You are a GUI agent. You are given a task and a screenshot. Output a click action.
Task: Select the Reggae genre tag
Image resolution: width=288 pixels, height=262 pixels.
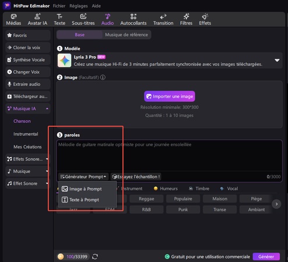(146, 199)
